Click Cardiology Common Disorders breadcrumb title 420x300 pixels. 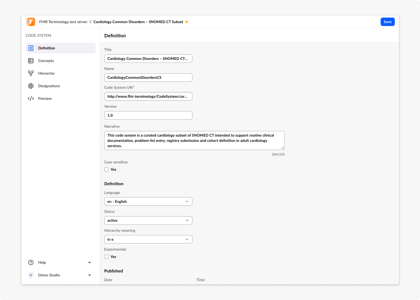[138, 22]
